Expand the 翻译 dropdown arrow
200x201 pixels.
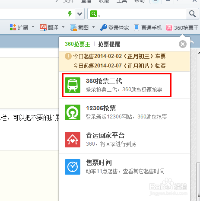click(63, 27)
